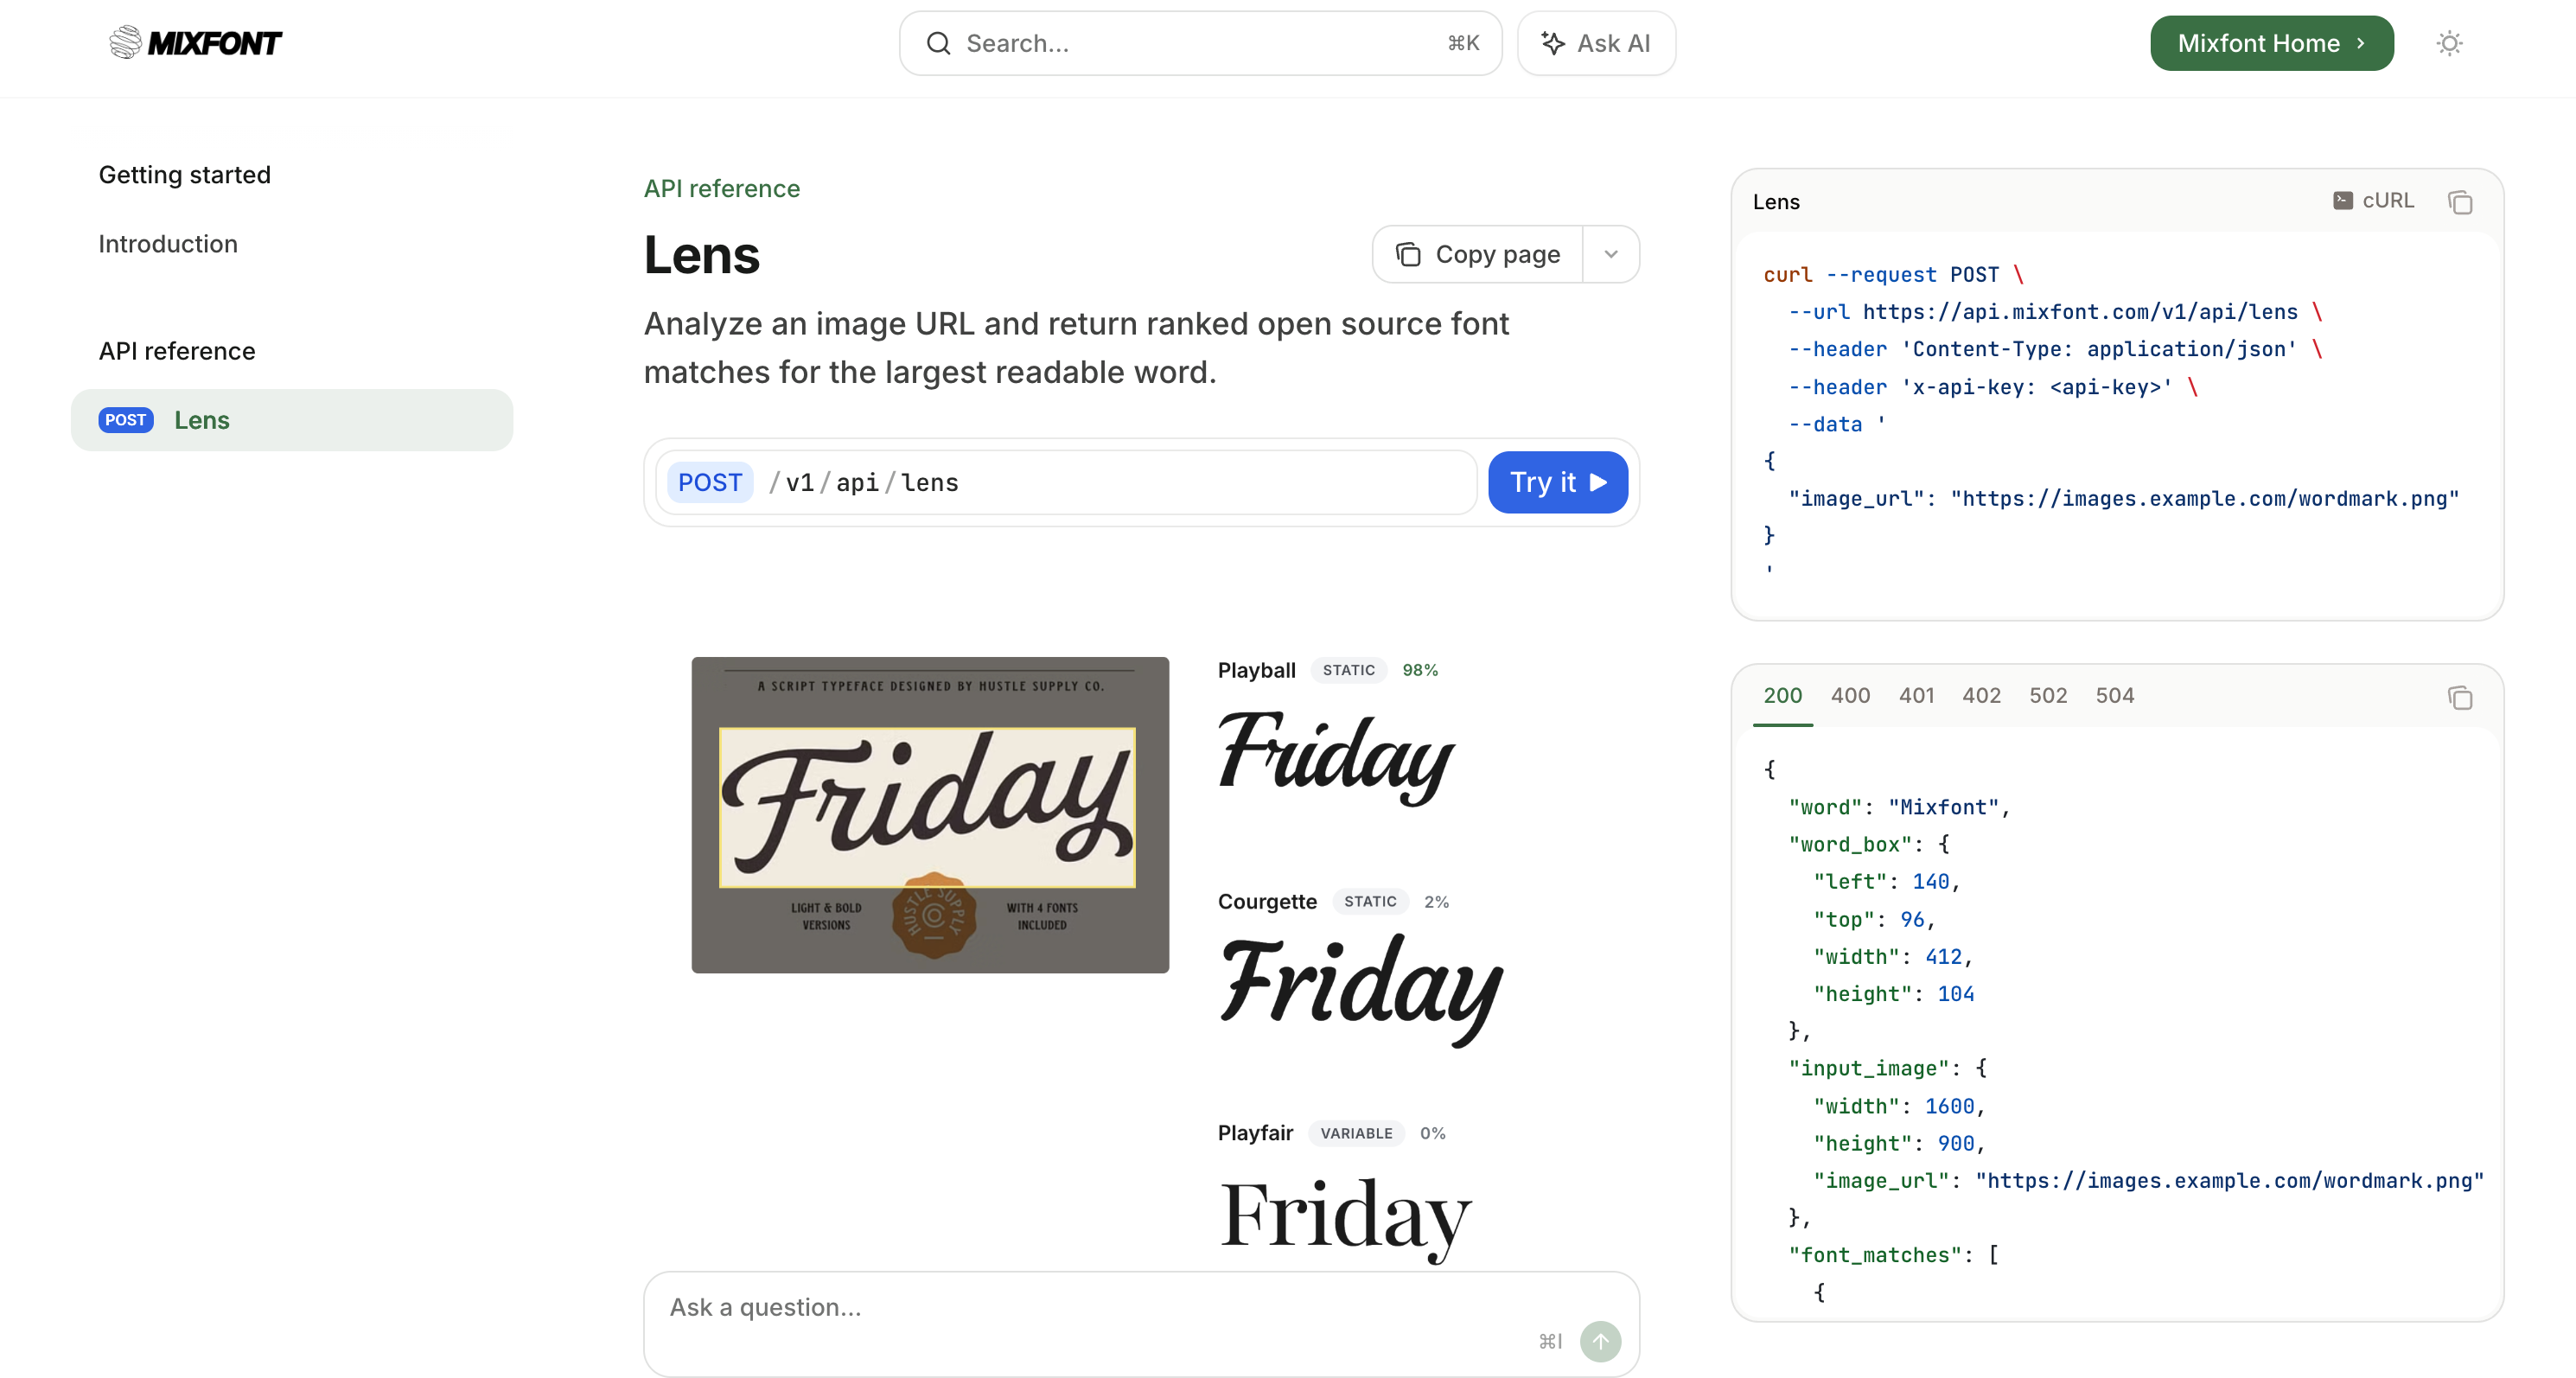Click the clipboard icon inside Copy page button
Image resolution: width=2576 pixels, height=1378 pixels.
tap(1409, 254)
